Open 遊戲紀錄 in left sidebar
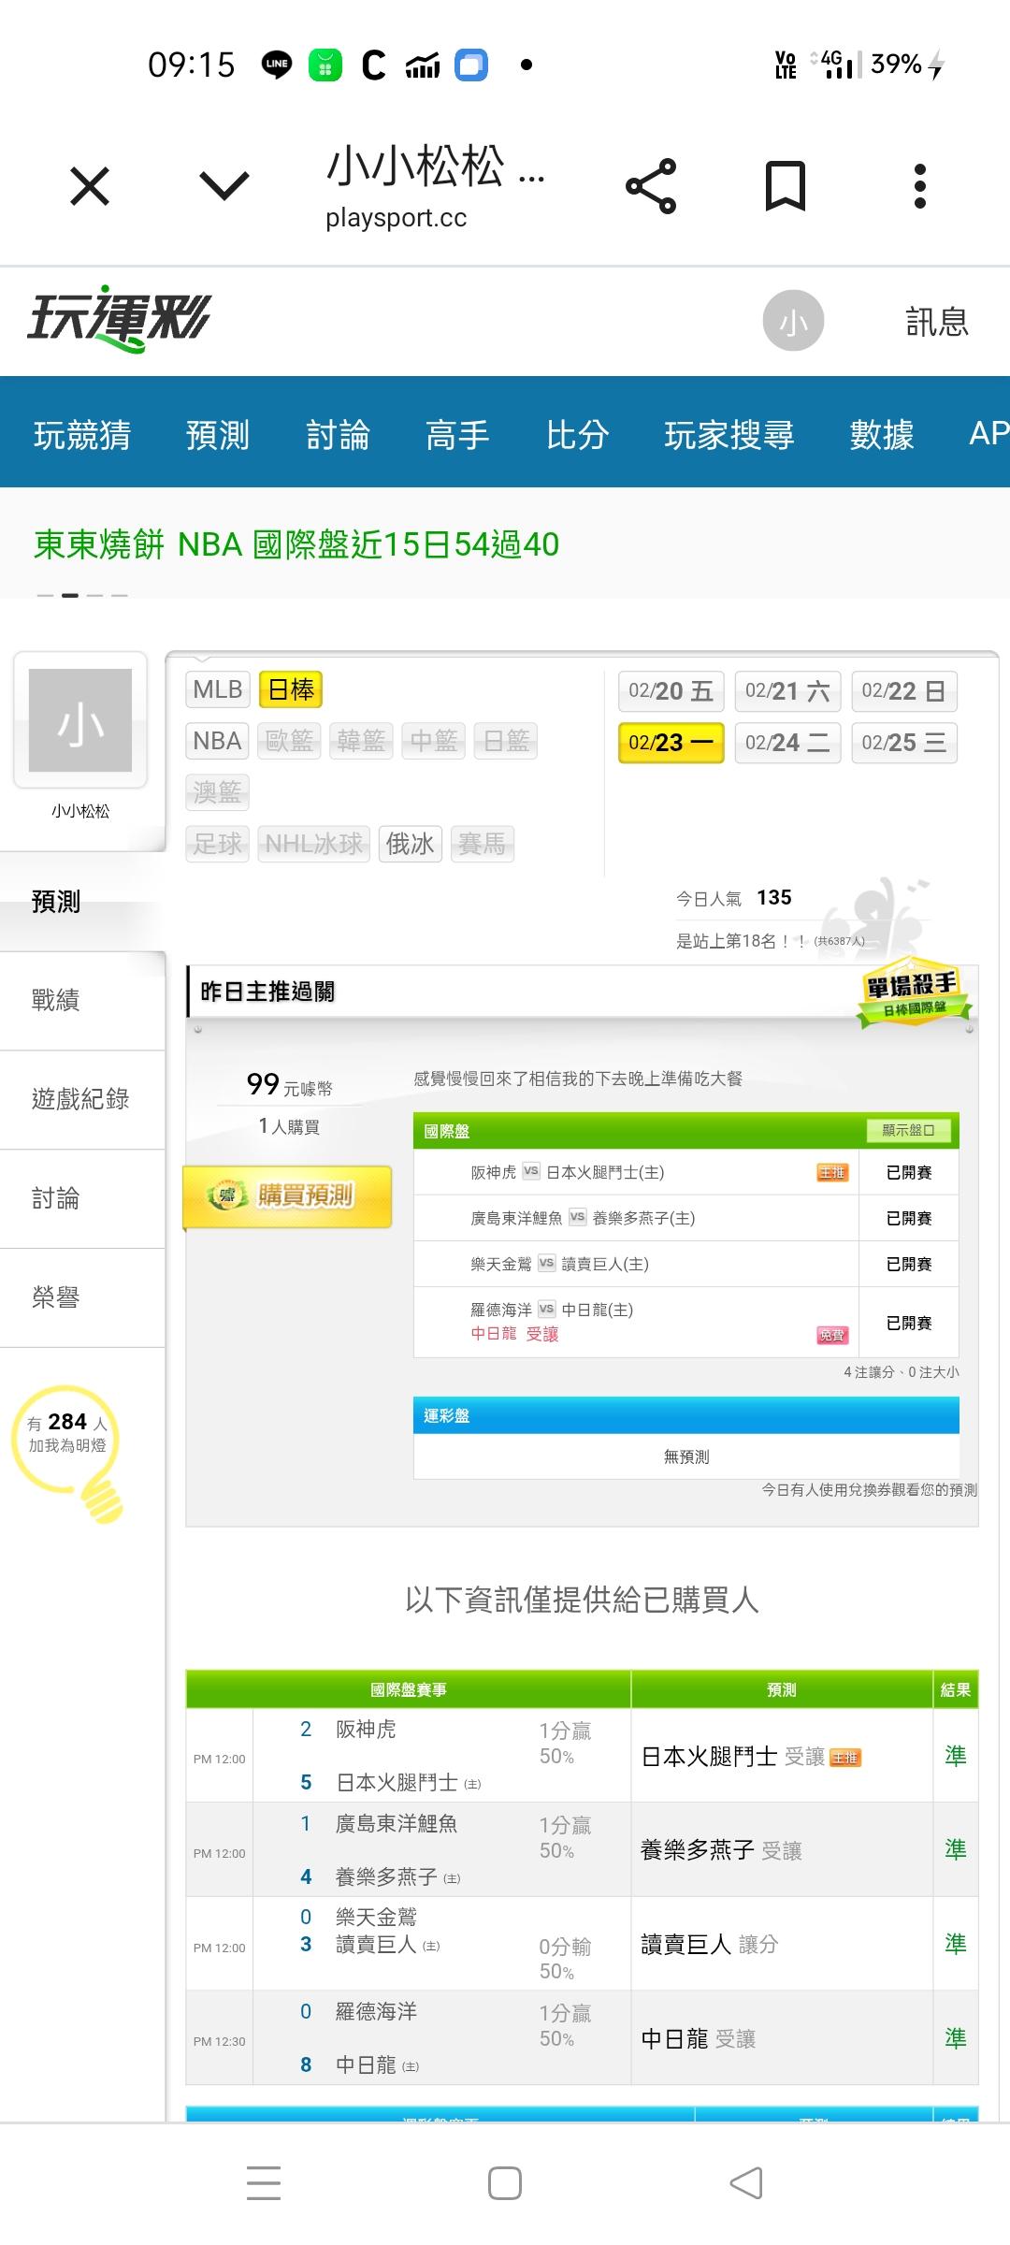 (82, 1100)
